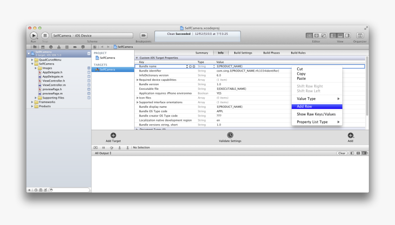Image resolution: width=395 pixels, height=225 pixels.
Task: Choose Paste from the context menu
Action: (317, 78)
